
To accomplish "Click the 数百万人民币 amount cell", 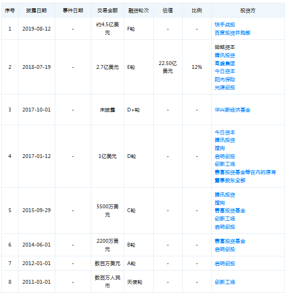I will click(x=108, y=282).
